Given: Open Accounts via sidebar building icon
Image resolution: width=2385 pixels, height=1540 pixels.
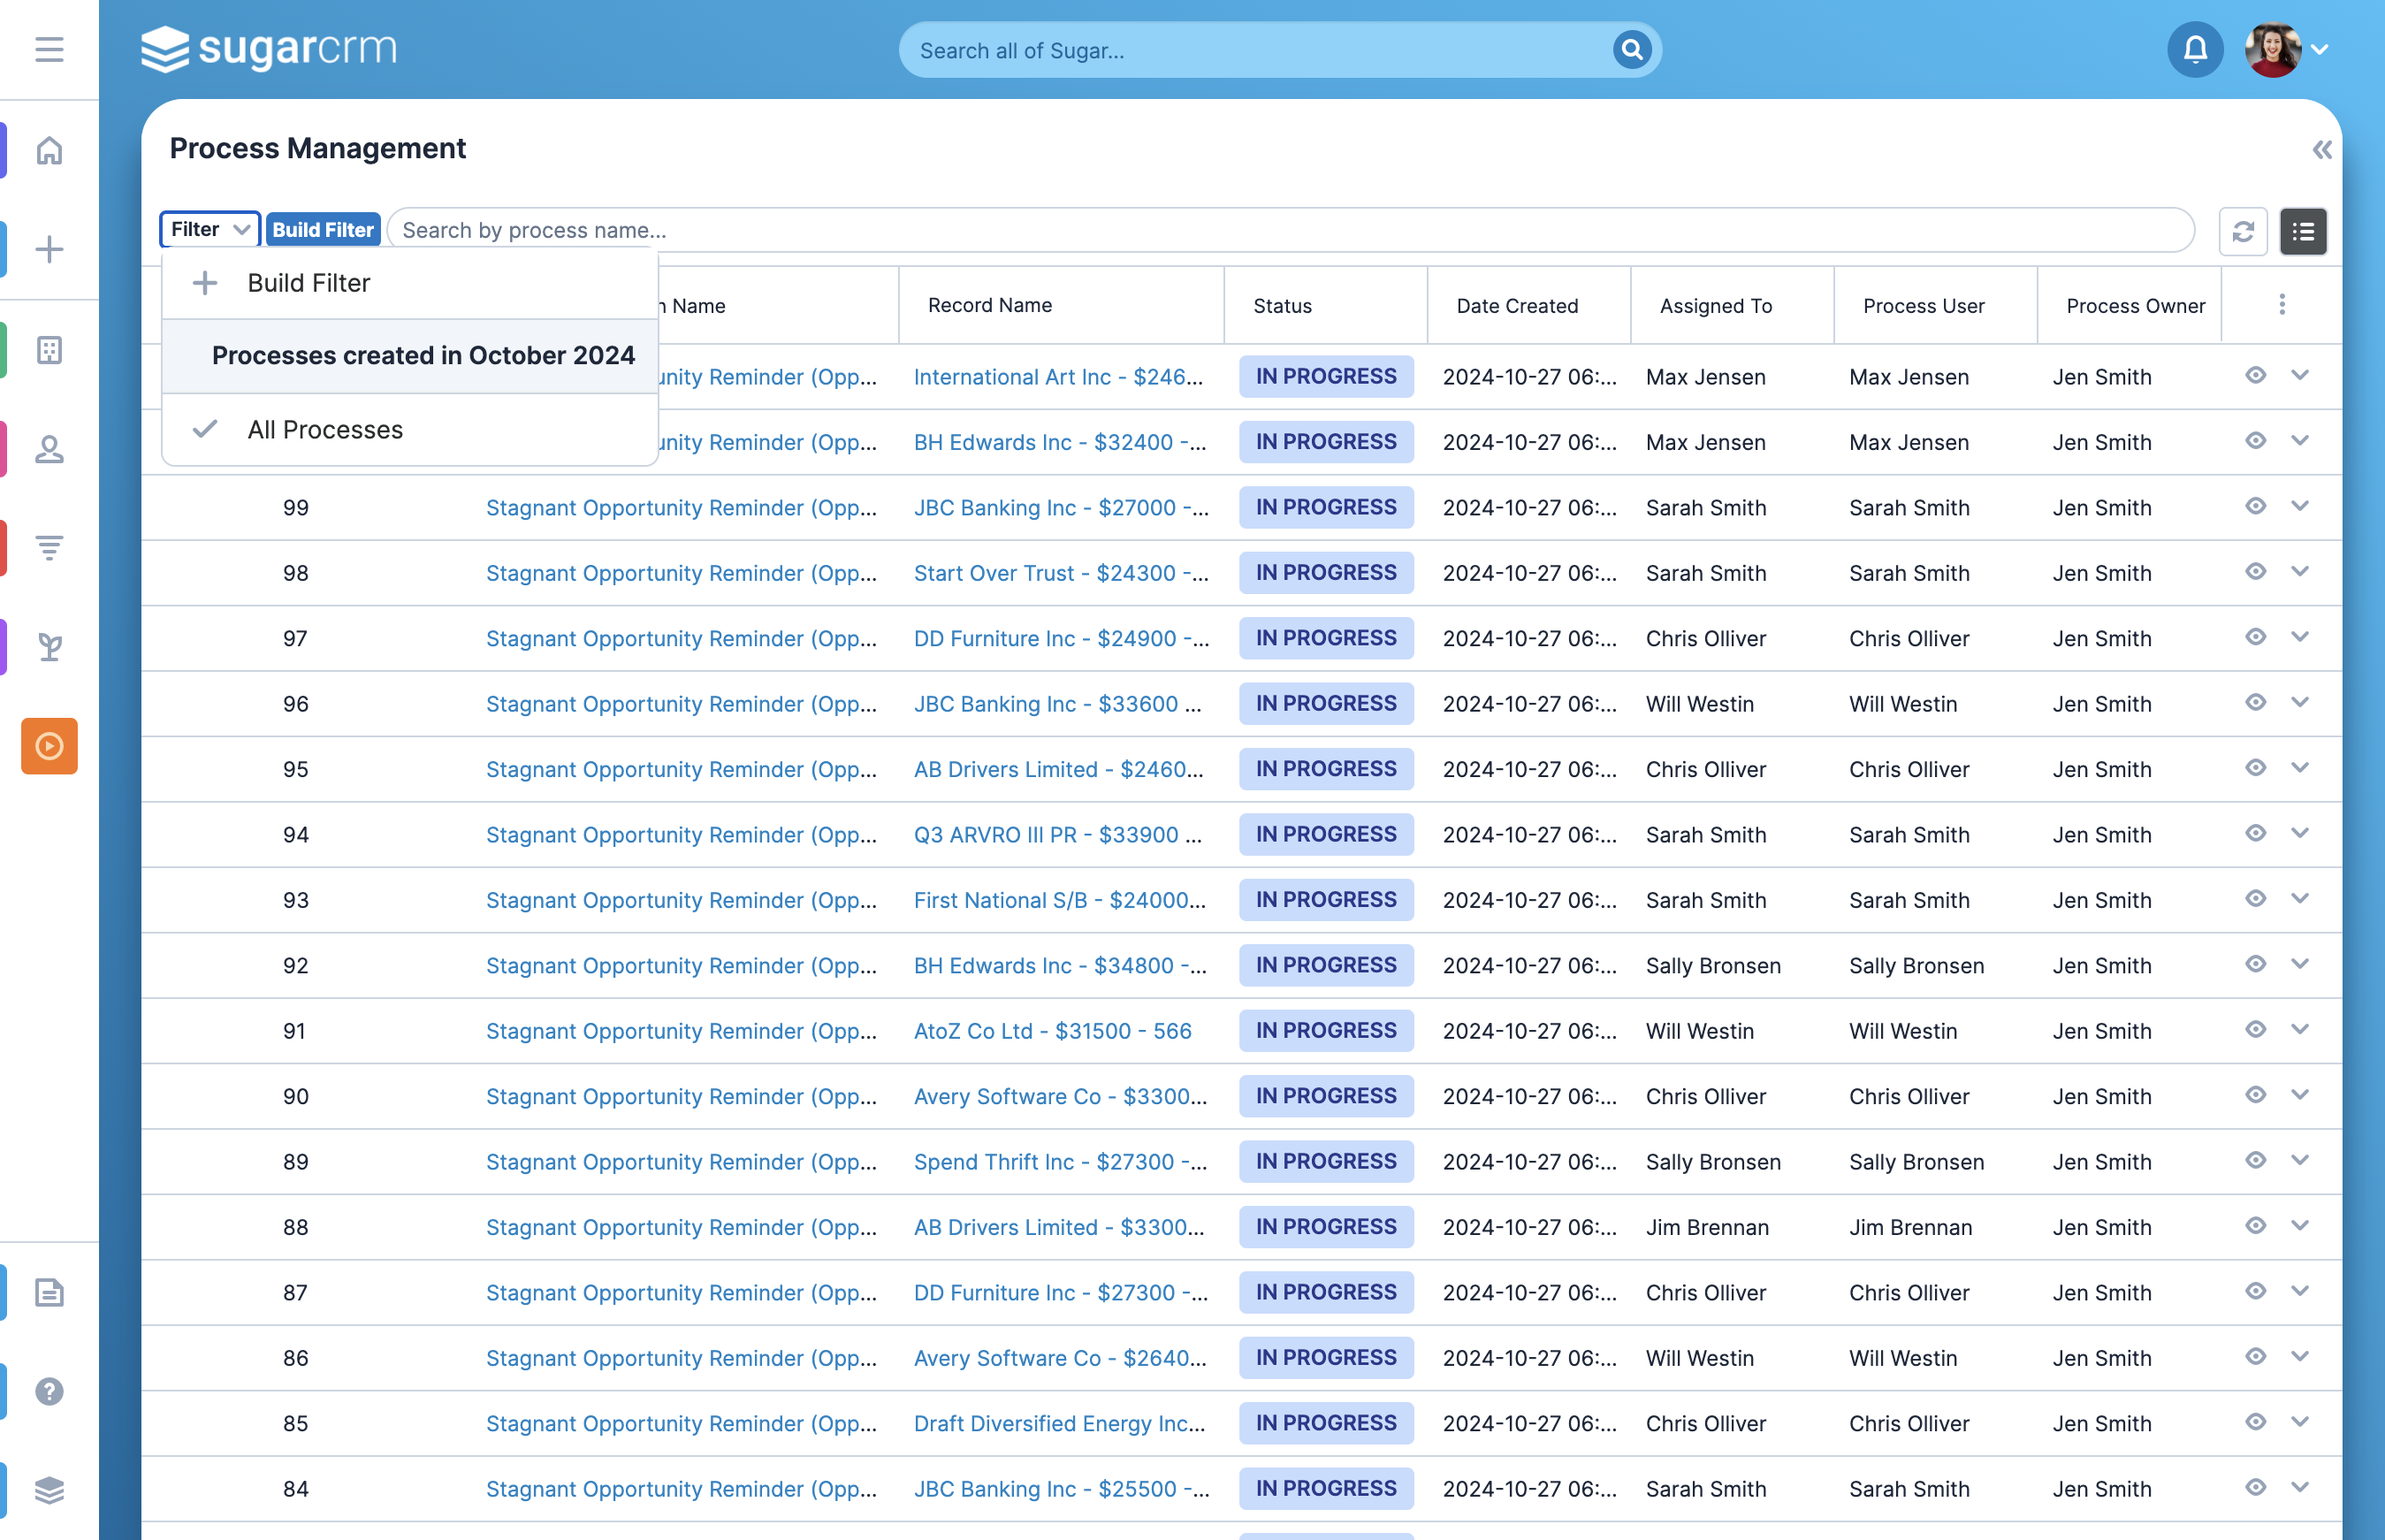Looking at the screenshot, I should [x=49, y=350].
